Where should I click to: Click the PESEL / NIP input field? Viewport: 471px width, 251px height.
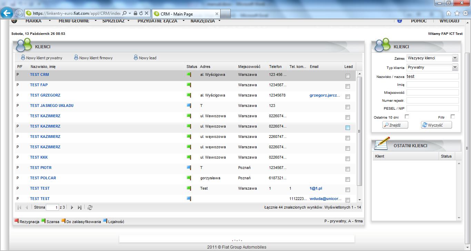(x=433, y=108)
